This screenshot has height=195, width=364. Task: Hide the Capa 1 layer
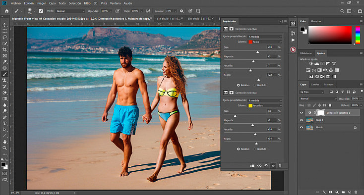[x=302, y=120]
